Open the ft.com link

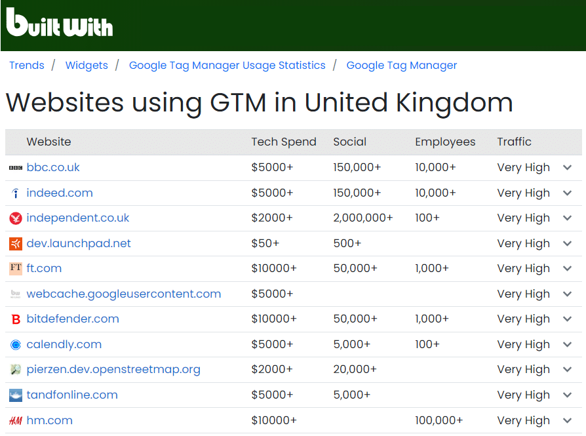(44, 268)
